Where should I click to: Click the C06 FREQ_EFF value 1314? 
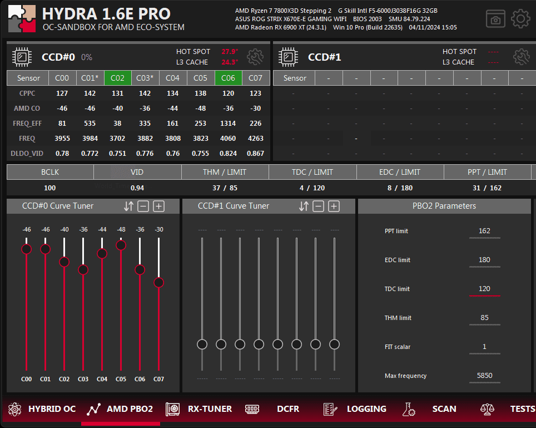tap(228, 124)
